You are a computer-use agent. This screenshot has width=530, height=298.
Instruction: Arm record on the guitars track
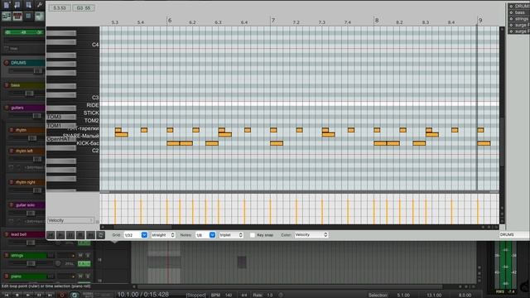tap(6, 108)
